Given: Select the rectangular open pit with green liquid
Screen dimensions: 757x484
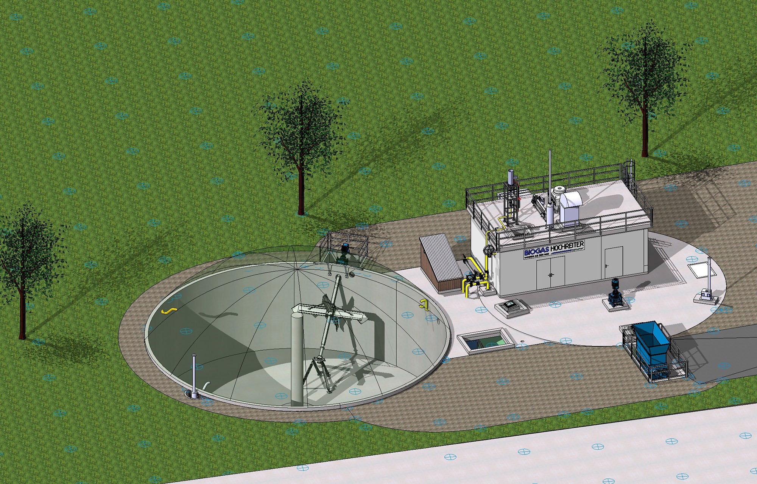Looking at the screenshot, I should pyautogui.click(x=486, y=341).
